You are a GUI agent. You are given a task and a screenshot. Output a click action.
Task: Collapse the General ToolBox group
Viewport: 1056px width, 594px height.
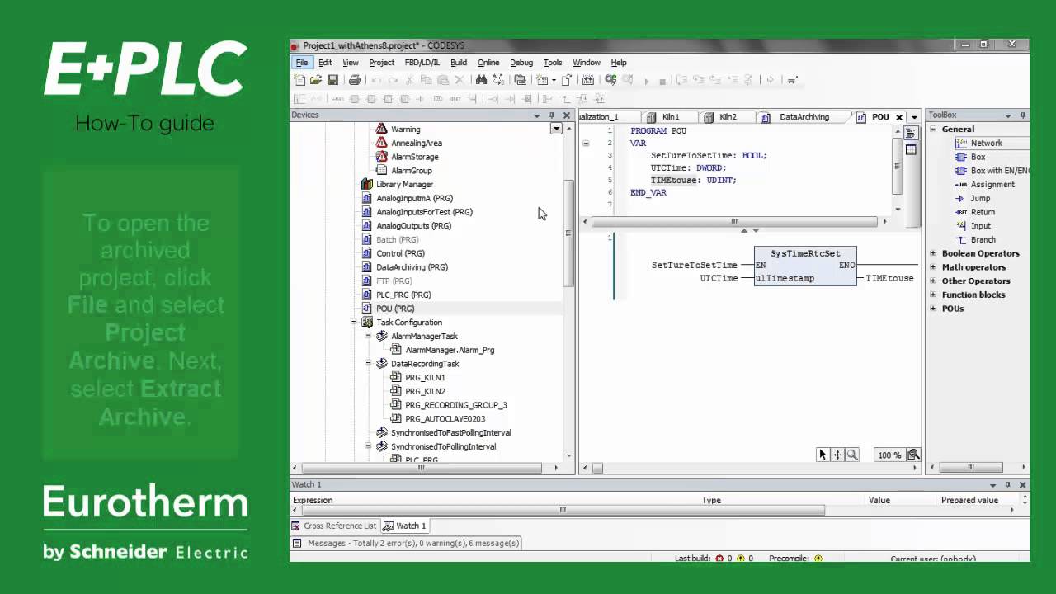(x=934, y=130)
